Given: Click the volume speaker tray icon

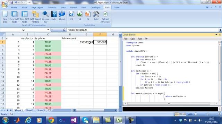Looking at the screenshot, I should click(x=200, y=120).
